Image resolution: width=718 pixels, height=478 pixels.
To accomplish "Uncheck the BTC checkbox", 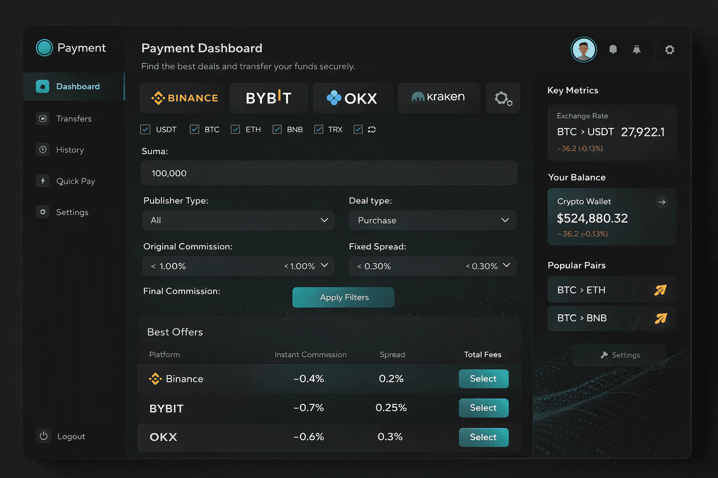I will 194,129.
